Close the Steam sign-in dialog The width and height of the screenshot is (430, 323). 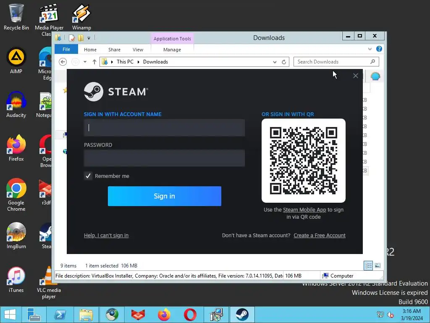(x=355, y=76)
